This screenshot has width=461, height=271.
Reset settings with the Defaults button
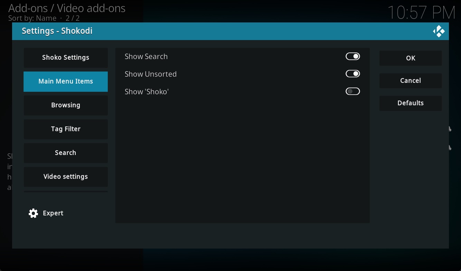coord(411,103)
